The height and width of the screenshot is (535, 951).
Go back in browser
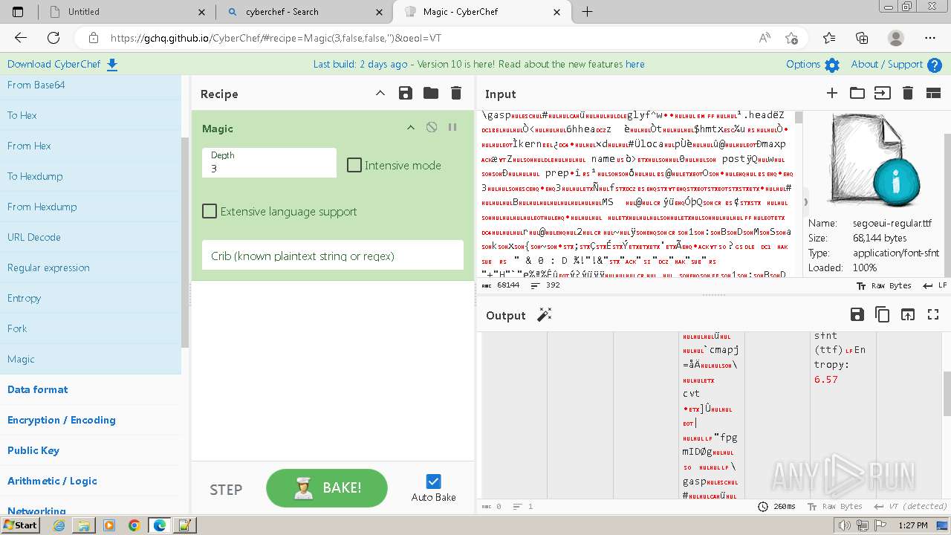pyautogui.click(x=21, y=38)
